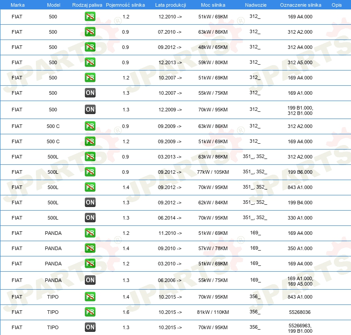
Task: Click FIAT in the 843 A1.000 TIPO row
Action: coord(17,297)
